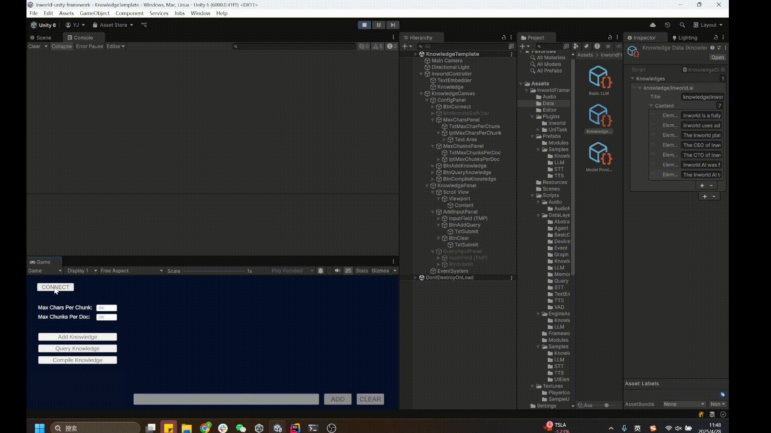Screen dimensions: 771x433
Task: Click the global search magnifier icon
Action: click(x=682, y=25)
